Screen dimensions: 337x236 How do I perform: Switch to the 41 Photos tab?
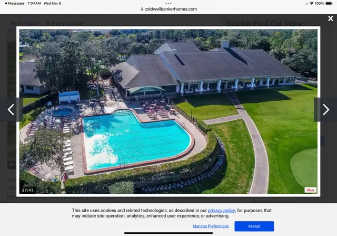tap(25, 23)
